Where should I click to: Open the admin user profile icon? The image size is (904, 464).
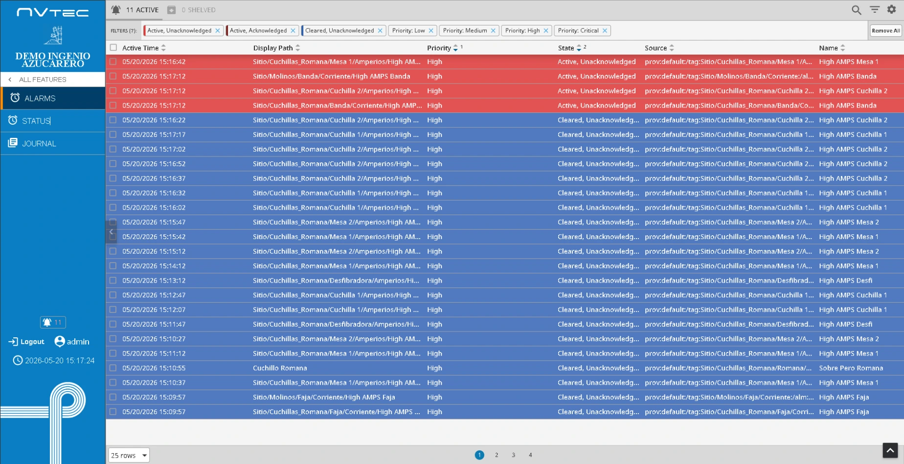(60, 341)
